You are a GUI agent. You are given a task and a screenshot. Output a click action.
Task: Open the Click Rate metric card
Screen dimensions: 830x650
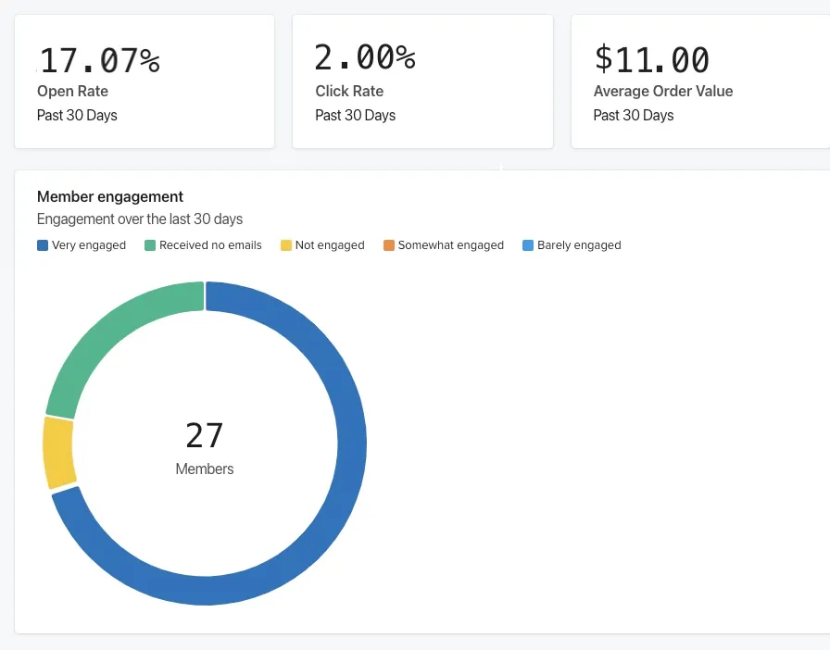point(422,81)
